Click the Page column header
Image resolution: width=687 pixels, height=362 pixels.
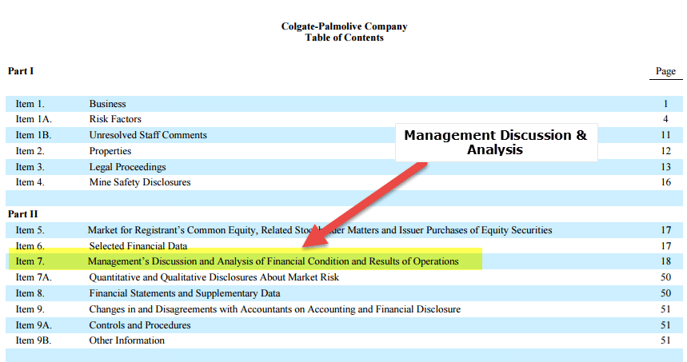click(x=665, y=71)
